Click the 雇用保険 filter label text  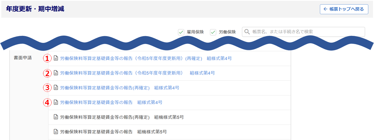coord(195,32)
